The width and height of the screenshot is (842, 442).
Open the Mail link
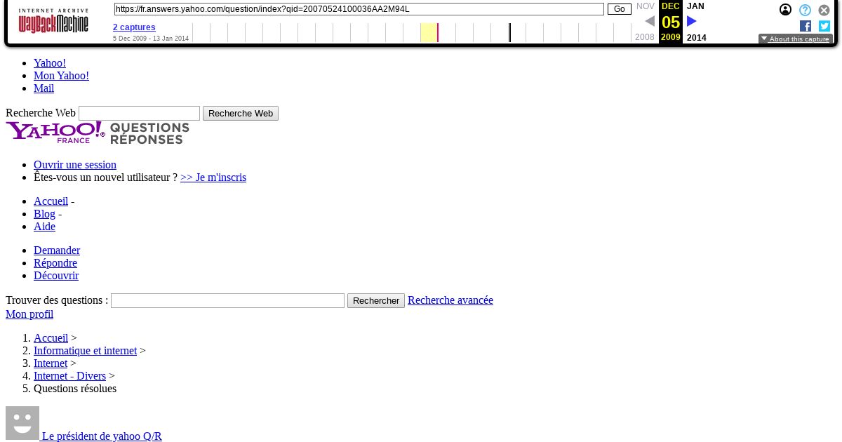click(x=44, y=88)
